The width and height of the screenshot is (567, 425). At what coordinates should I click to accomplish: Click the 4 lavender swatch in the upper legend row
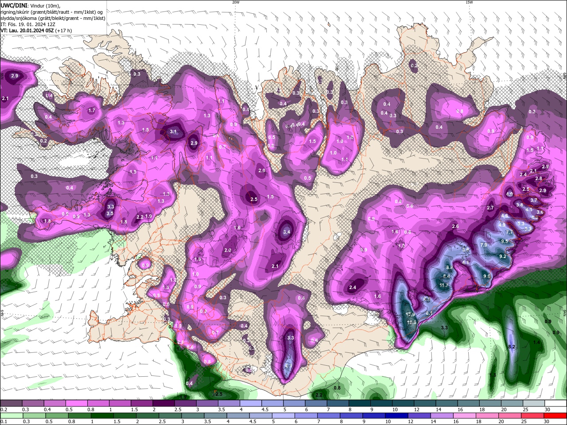coord(251,403)
